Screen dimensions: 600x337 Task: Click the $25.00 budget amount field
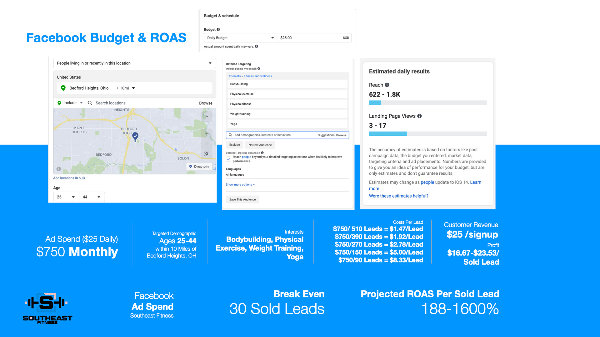pos(314,38)
